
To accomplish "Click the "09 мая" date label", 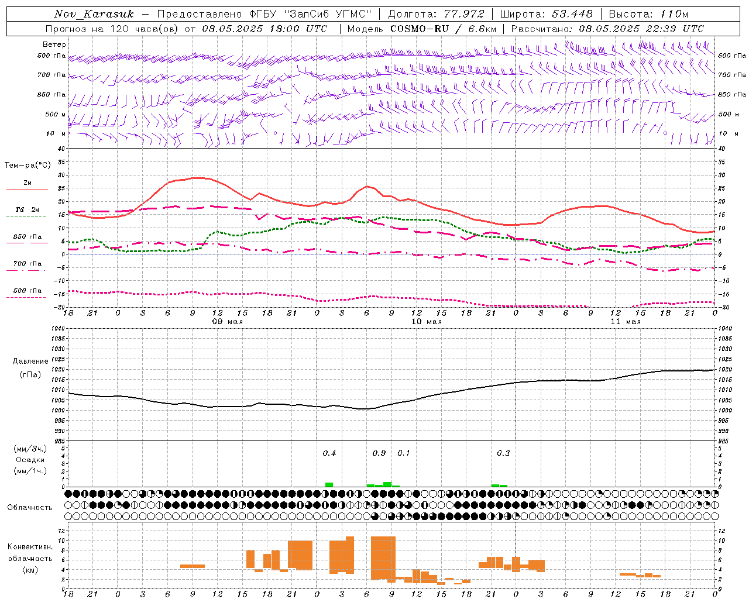I will [x=226, y=322].
